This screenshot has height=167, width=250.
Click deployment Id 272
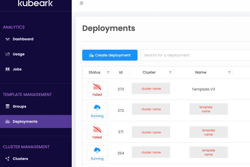click(121, 111)
